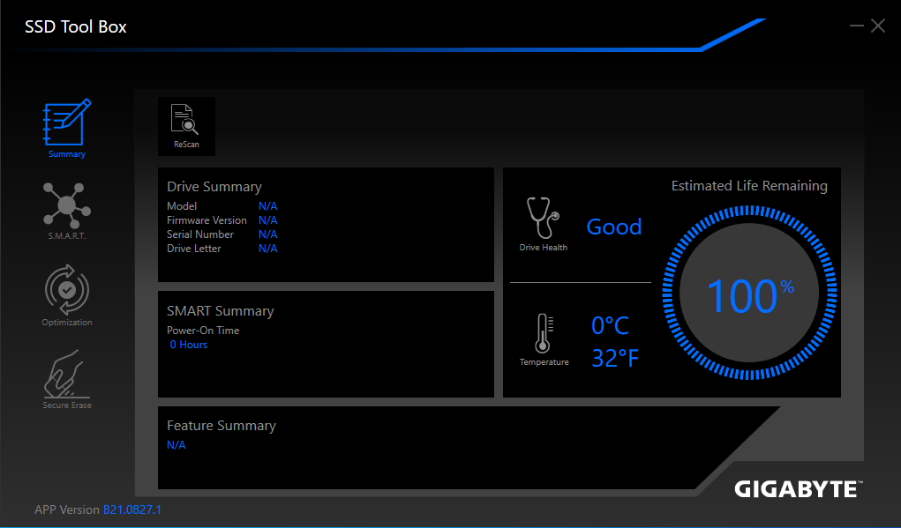Select the Summary label in sidebar
Screen dimensions: 901x528
click(x=67, y=153)
